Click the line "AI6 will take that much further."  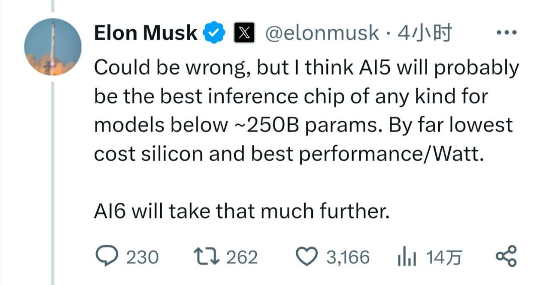coord(242,211)
